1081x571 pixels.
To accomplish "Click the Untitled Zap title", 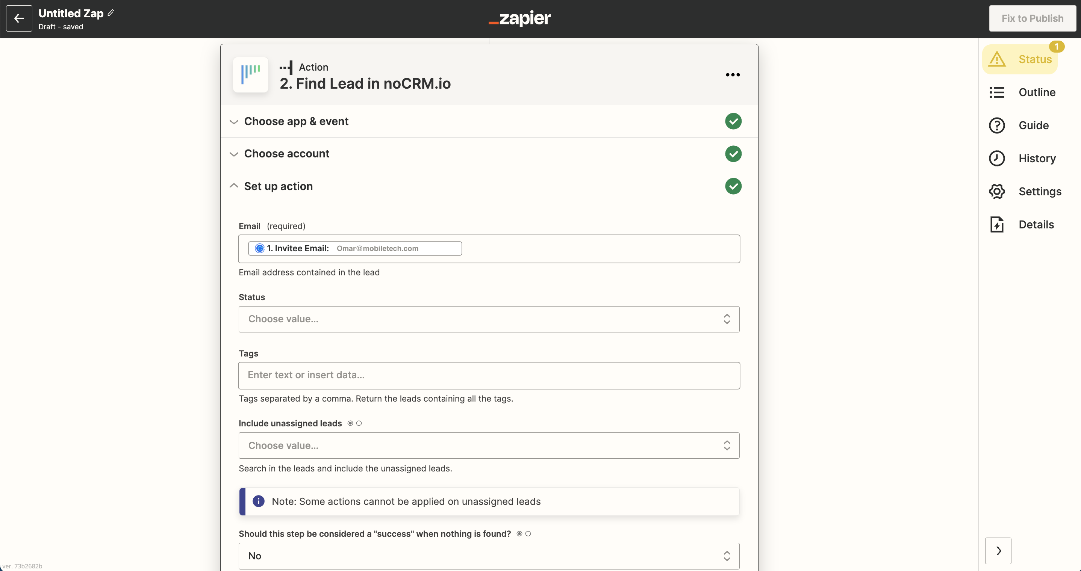I will 71,13.
